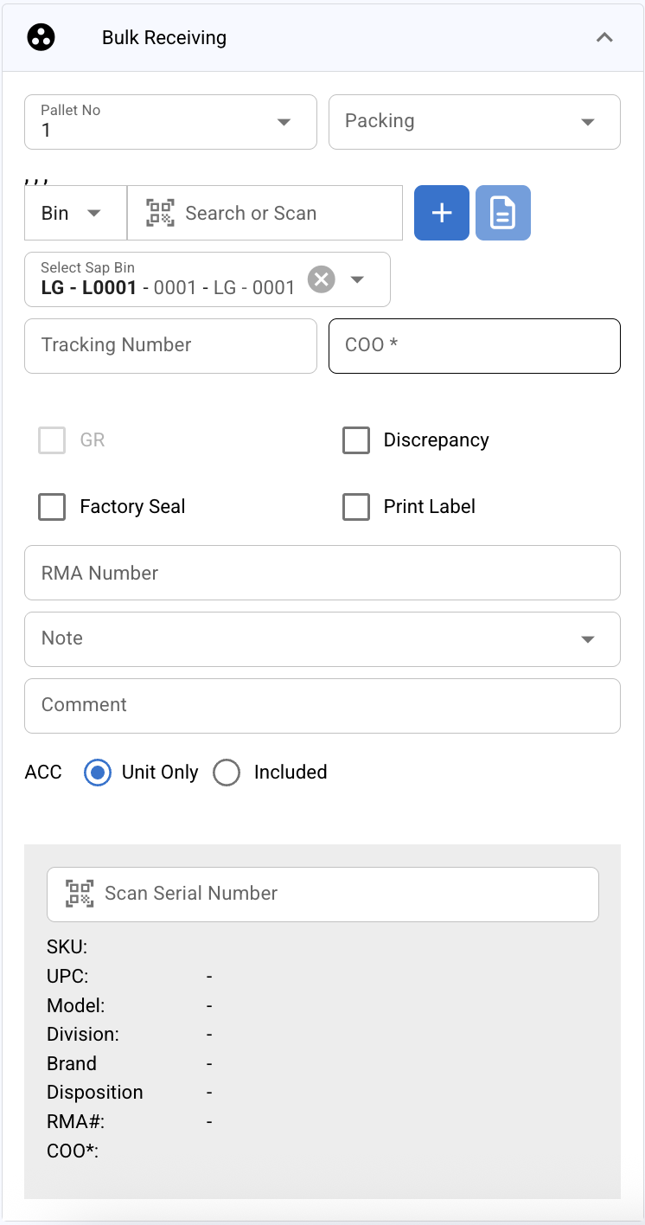The image size is (645, 1225).
Task: Expand the Select Sap Bin dropdown arrow
Action: 357,279
